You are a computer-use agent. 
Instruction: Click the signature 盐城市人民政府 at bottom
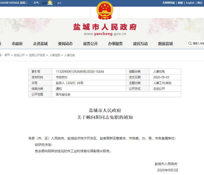click(166, 164)
